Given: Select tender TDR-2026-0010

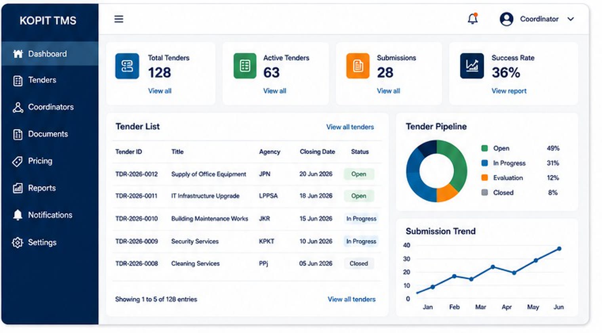Looking at the screenshot, I should tap(136, 218).
